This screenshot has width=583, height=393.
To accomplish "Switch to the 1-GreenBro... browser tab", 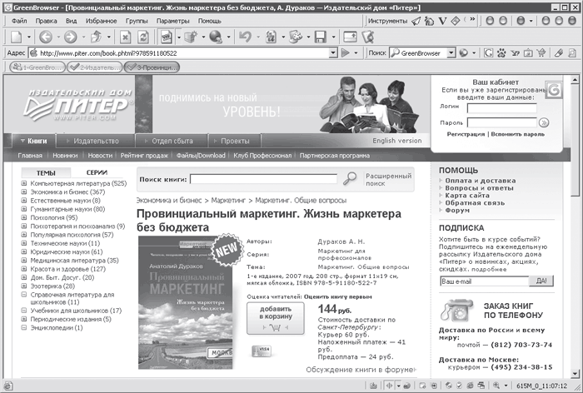I will click(x=37, y=67).
